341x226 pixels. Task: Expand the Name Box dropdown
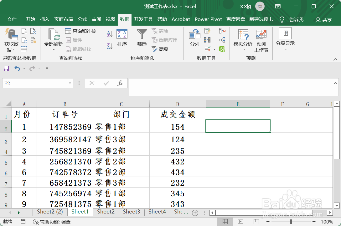[70, 83]
